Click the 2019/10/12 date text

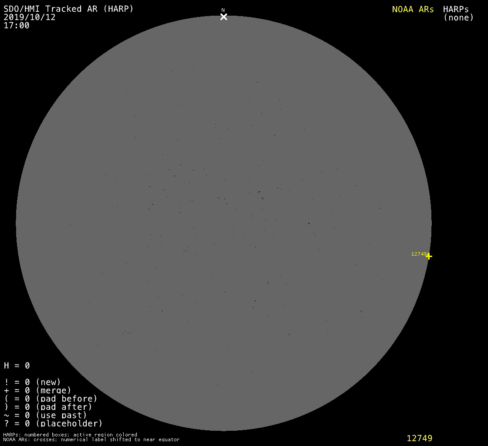[30, 17]
